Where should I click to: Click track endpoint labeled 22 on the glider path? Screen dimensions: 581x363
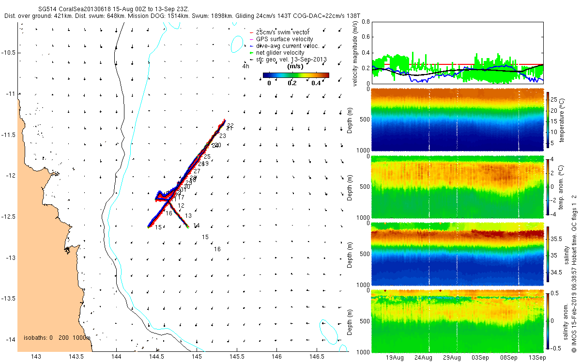(x=230, y=125)
